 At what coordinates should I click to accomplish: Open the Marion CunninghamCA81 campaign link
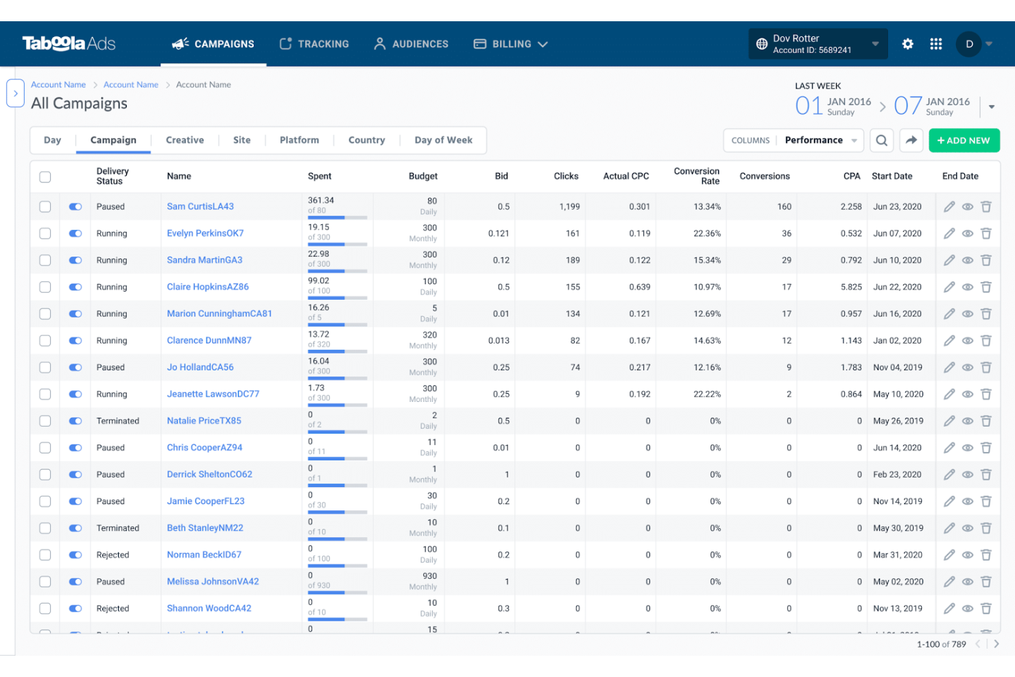coord(219,313)
